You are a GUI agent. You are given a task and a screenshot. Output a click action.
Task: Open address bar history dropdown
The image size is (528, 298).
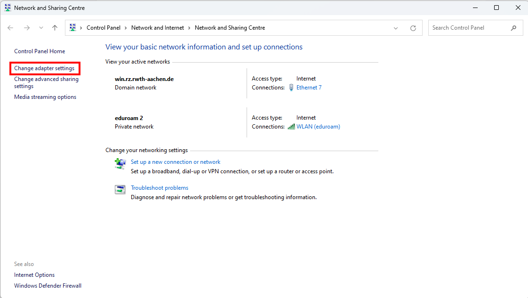396,28
